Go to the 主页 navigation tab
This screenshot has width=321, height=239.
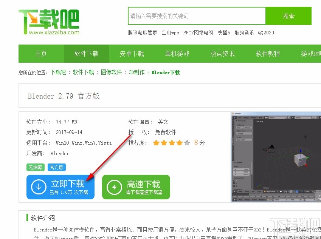click(41, 54)
